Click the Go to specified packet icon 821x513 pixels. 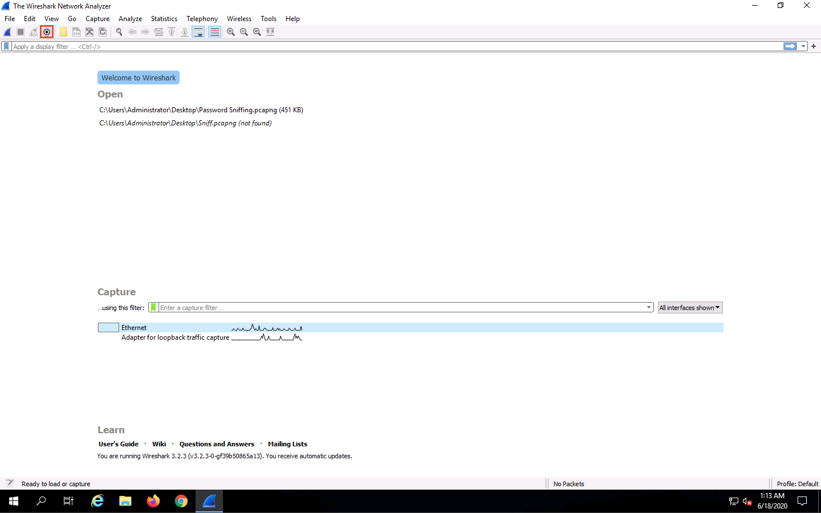[158, 32]
